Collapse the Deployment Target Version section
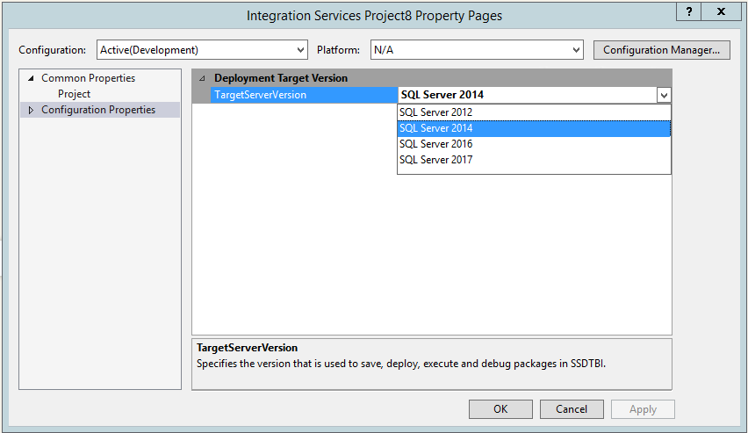The width and height of the screenshot is (748, 433). pos(202,78)
